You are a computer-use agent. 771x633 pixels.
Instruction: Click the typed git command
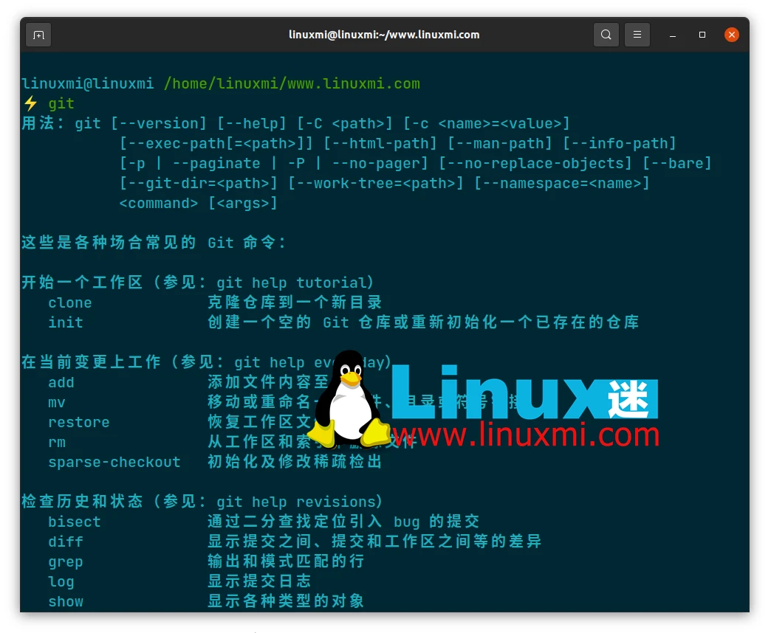[x=61, y=103]
